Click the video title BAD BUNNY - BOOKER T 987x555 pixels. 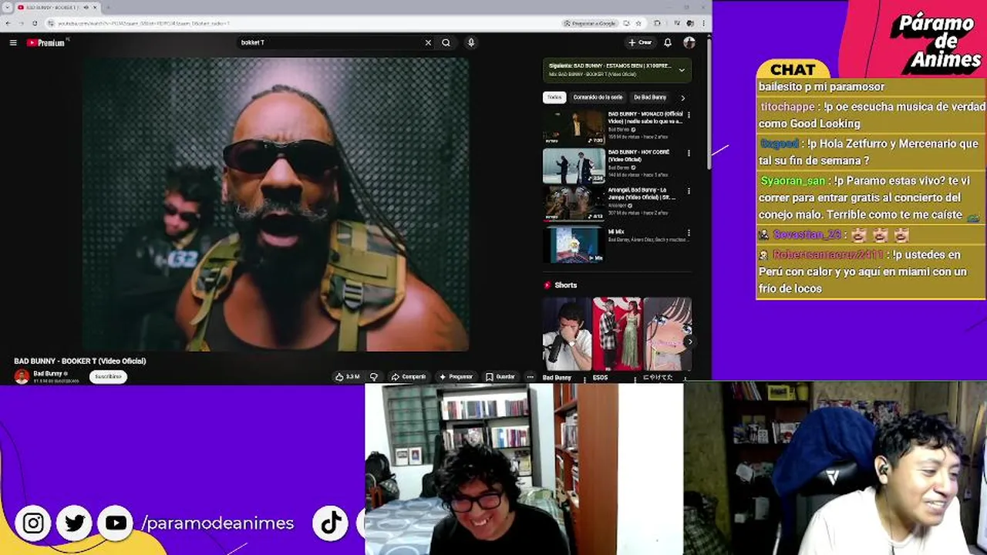(80, 361)
